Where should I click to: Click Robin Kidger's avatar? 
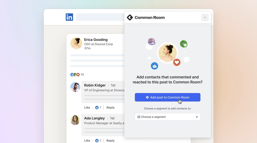(75, 87)
